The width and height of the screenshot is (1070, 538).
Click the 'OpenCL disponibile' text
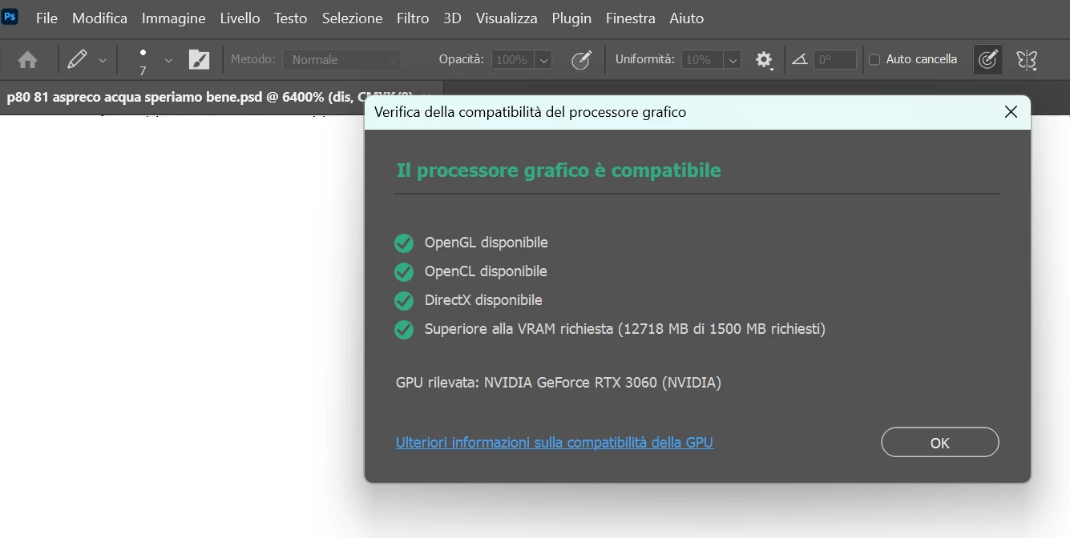486,271
